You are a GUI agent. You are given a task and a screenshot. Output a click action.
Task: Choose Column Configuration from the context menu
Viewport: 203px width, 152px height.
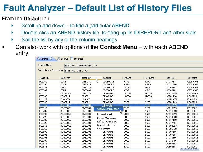(x=108, y=109)
